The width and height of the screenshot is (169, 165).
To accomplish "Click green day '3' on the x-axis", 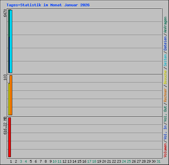I will click(21, 161).
